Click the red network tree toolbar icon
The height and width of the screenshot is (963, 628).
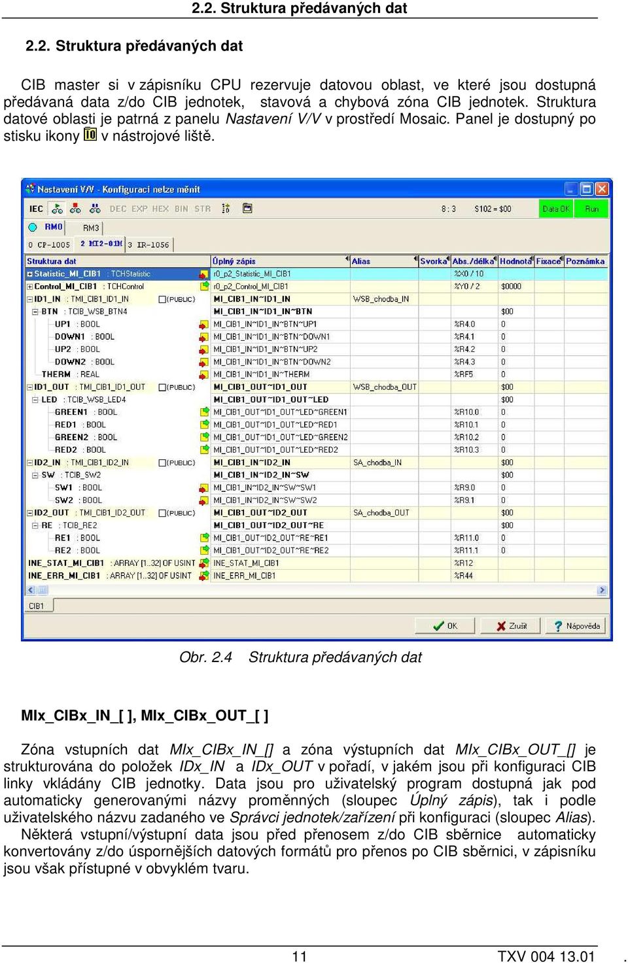point(76,209)
